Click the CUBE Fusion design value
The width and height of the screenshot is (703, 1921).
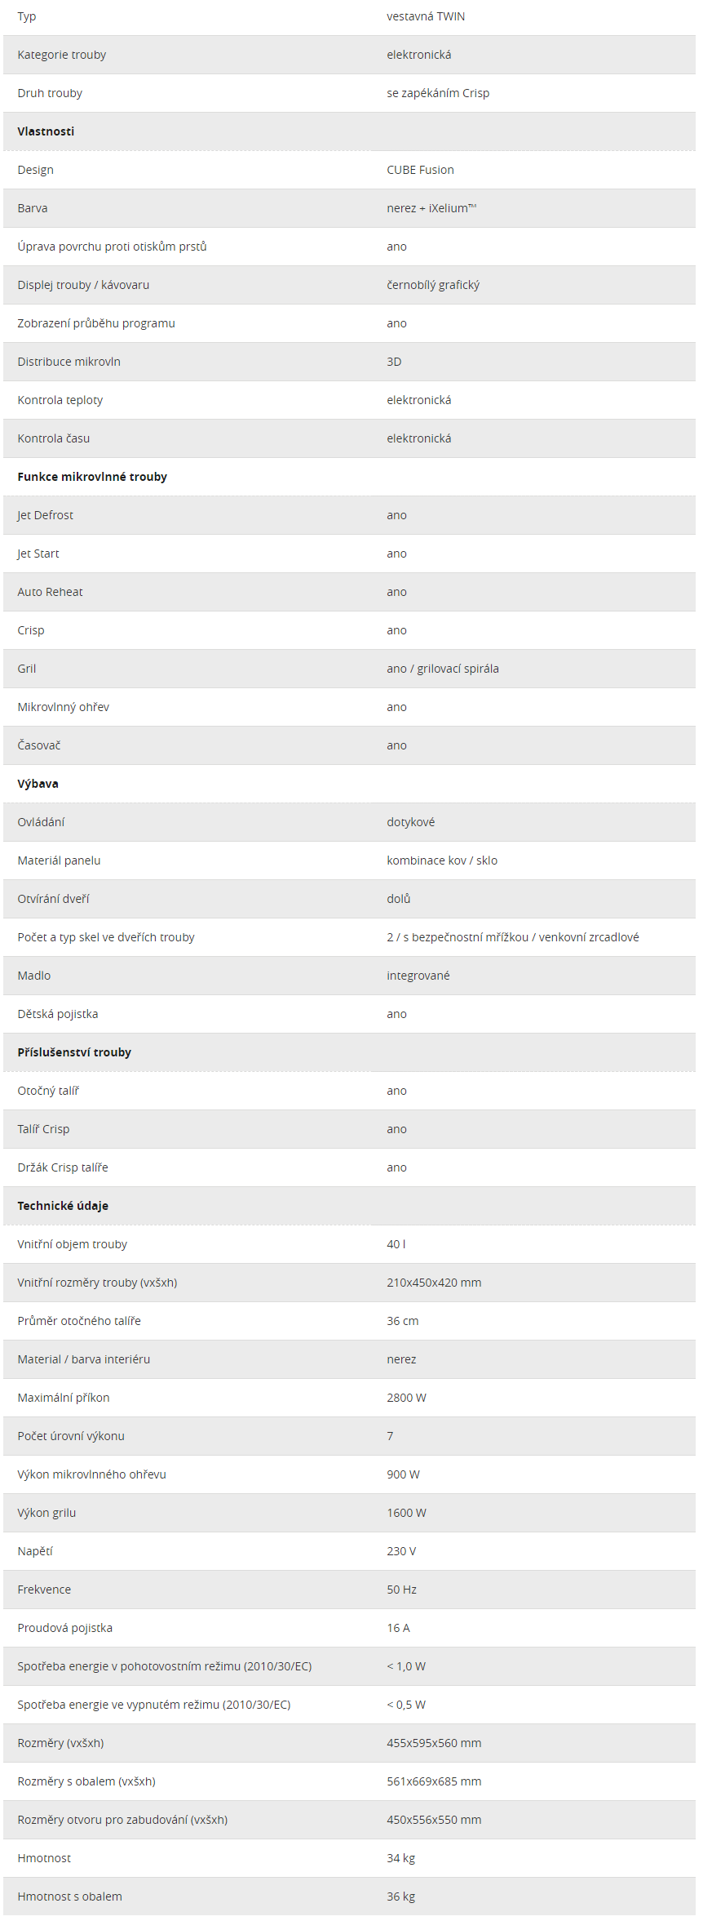pyautogui.click(x=420, y=170)
